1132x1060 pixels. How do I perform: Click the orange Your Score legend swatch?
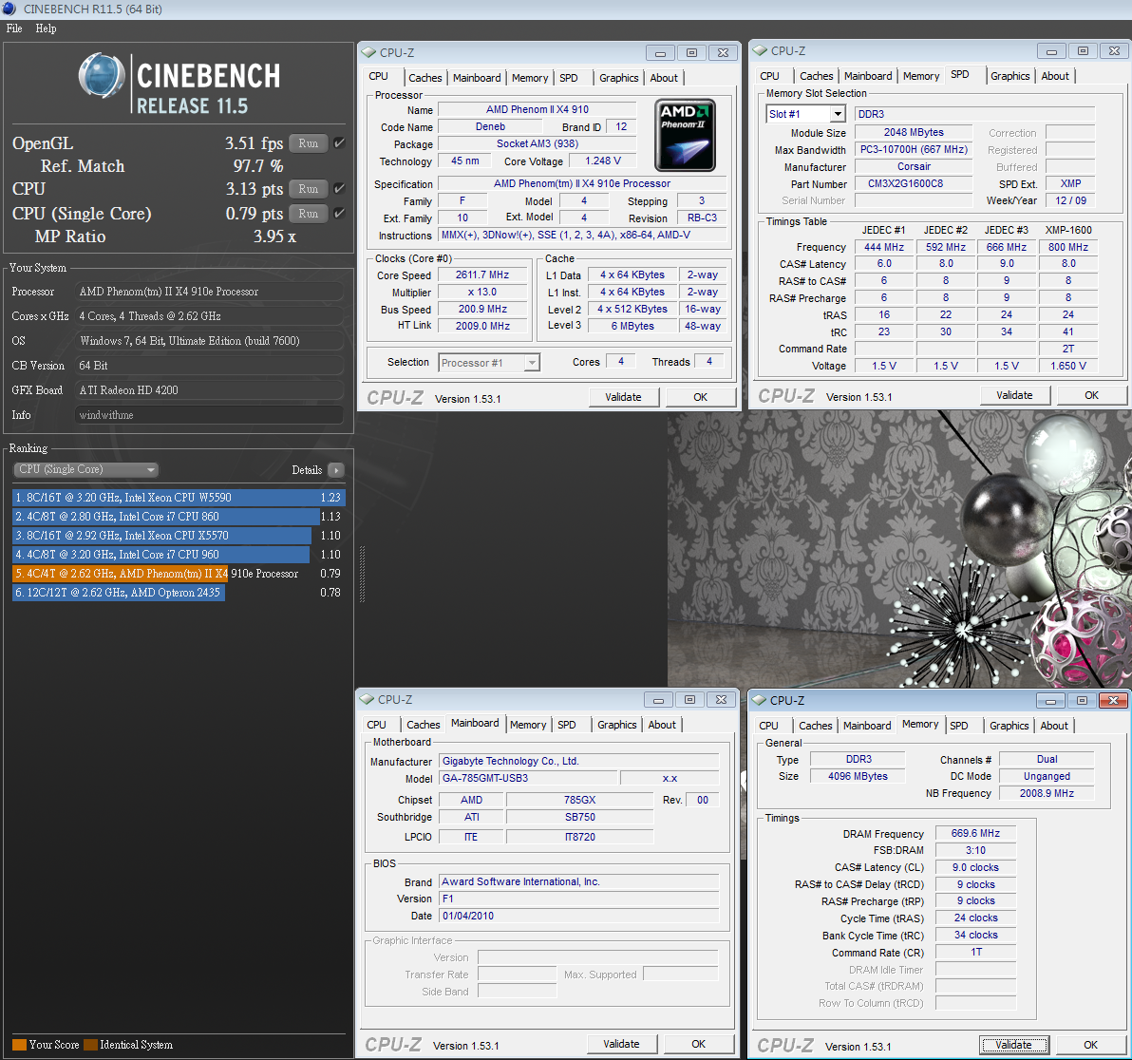tap(20, 1045)
